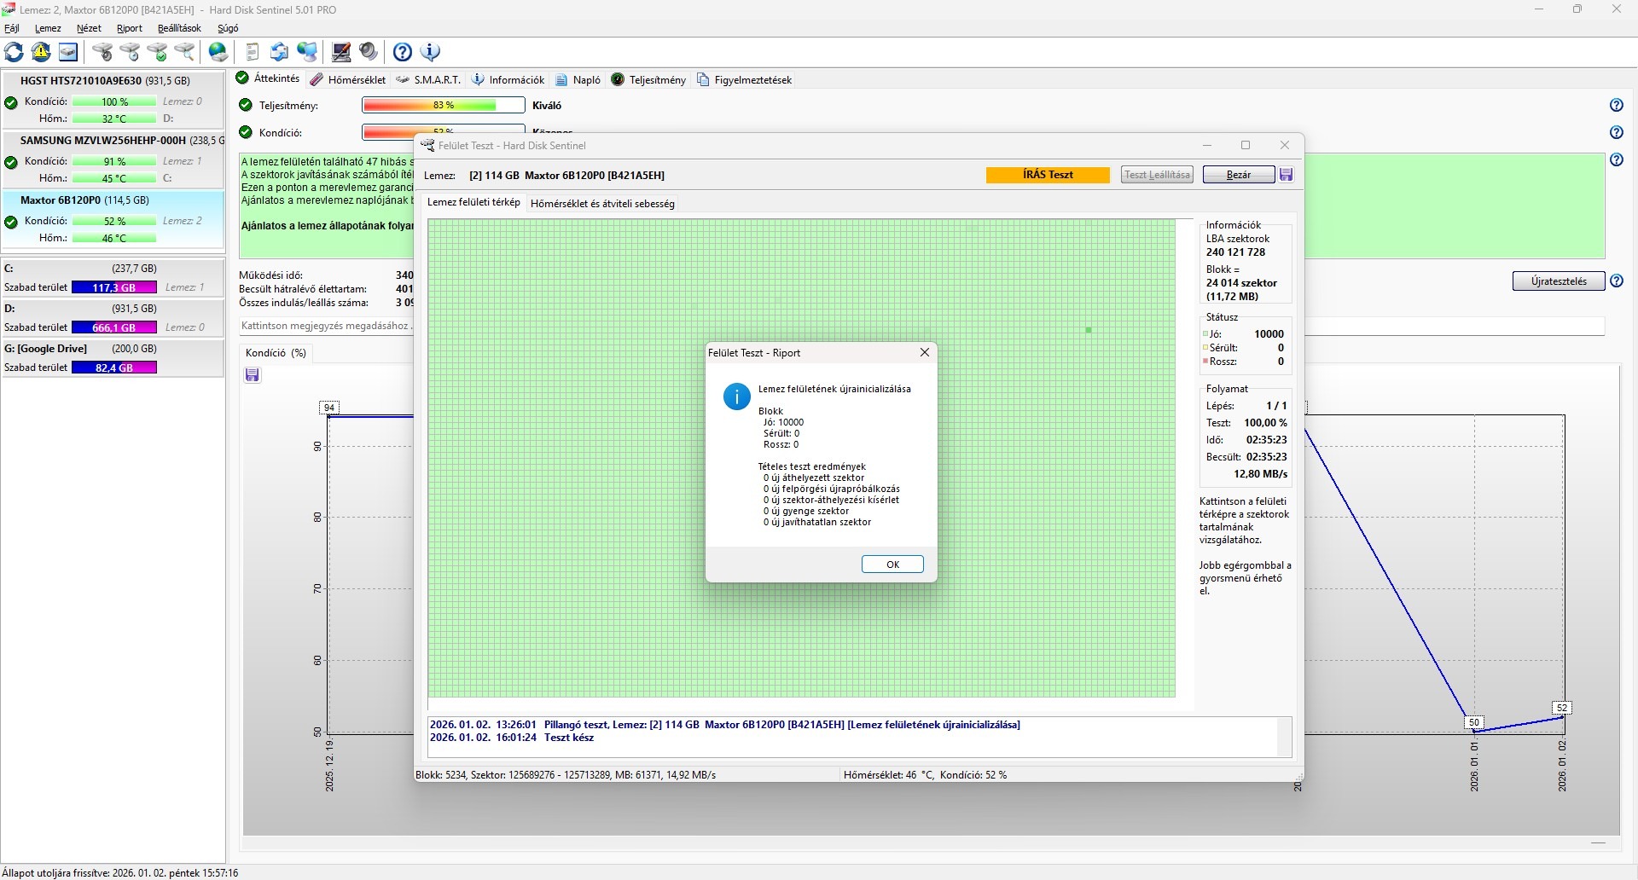This screenshot has width=1638, height=880.
Task: Click the Bezár button in the surface test window
Action: [x=1239, y=175]
